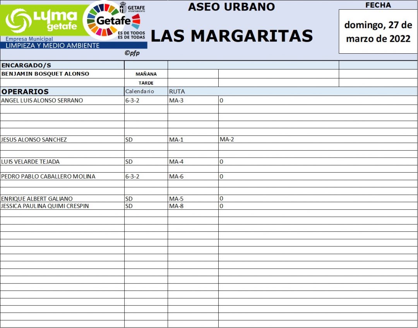Select the date cell showing 27 de marzo

click(378, 32)
